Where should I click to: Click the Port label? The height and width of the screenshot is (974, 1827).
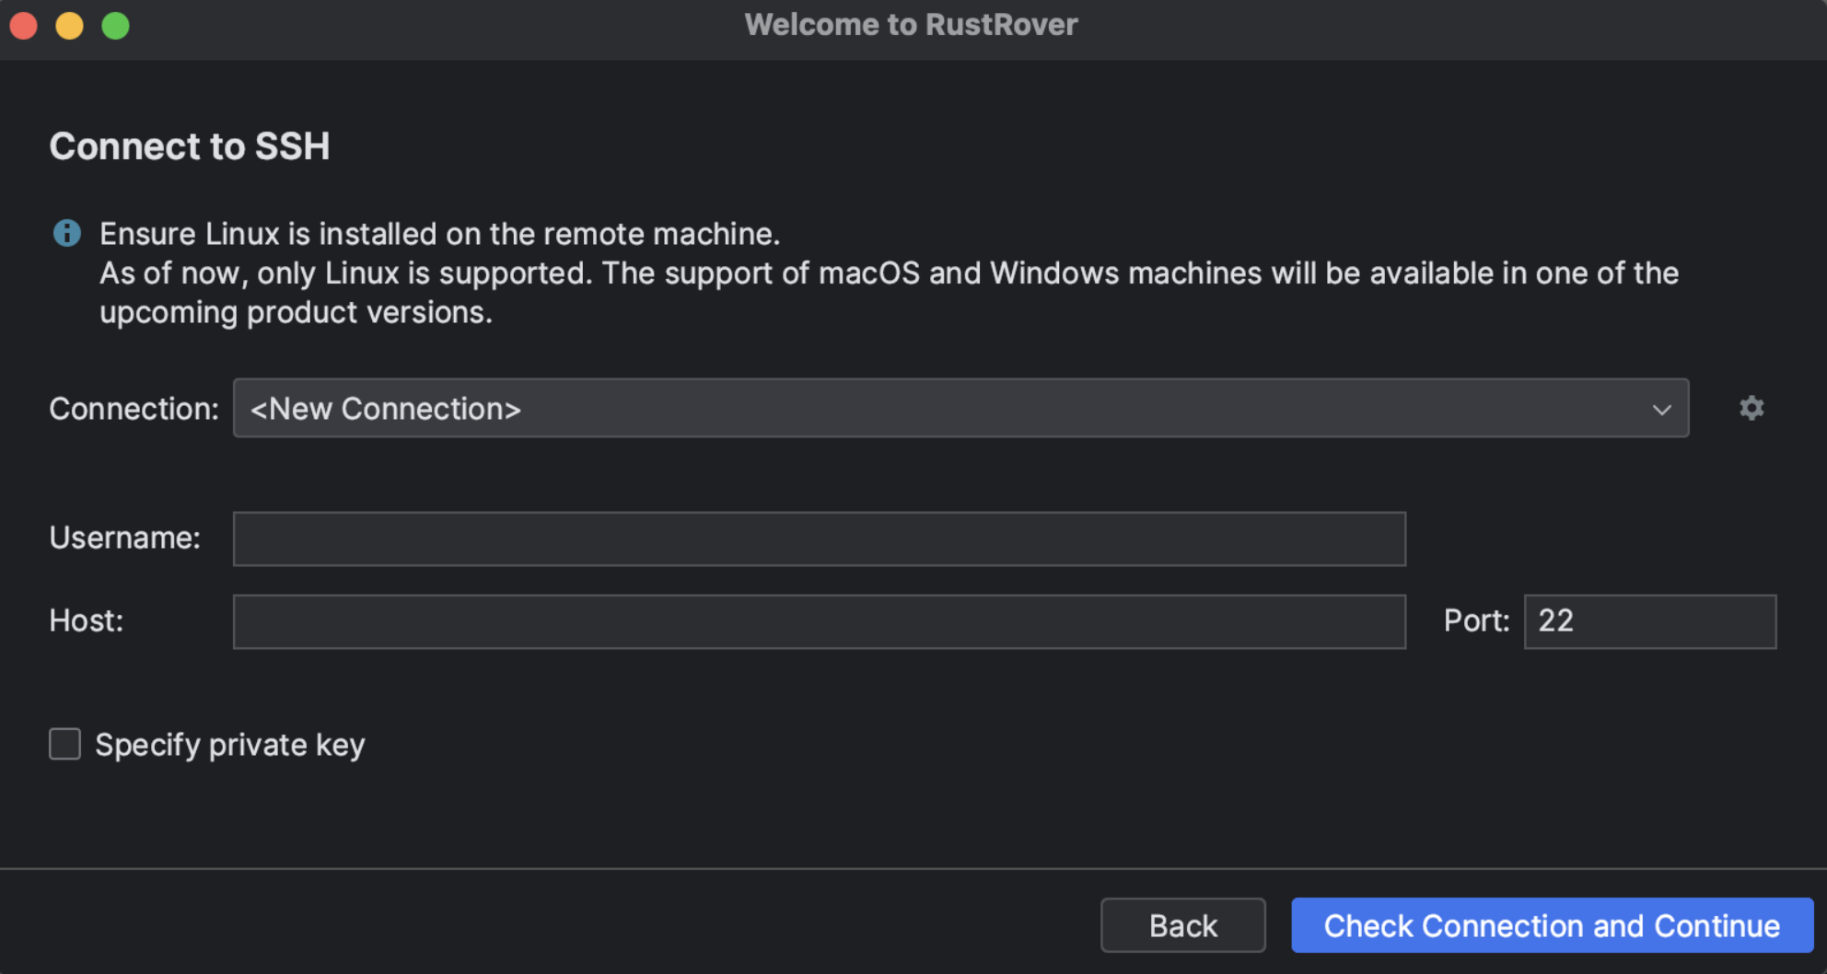(x=1476, y=620)
